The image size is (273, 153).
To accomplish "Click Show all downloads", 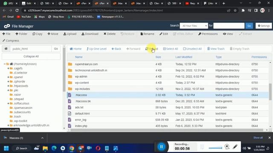I will click(258, 138).
